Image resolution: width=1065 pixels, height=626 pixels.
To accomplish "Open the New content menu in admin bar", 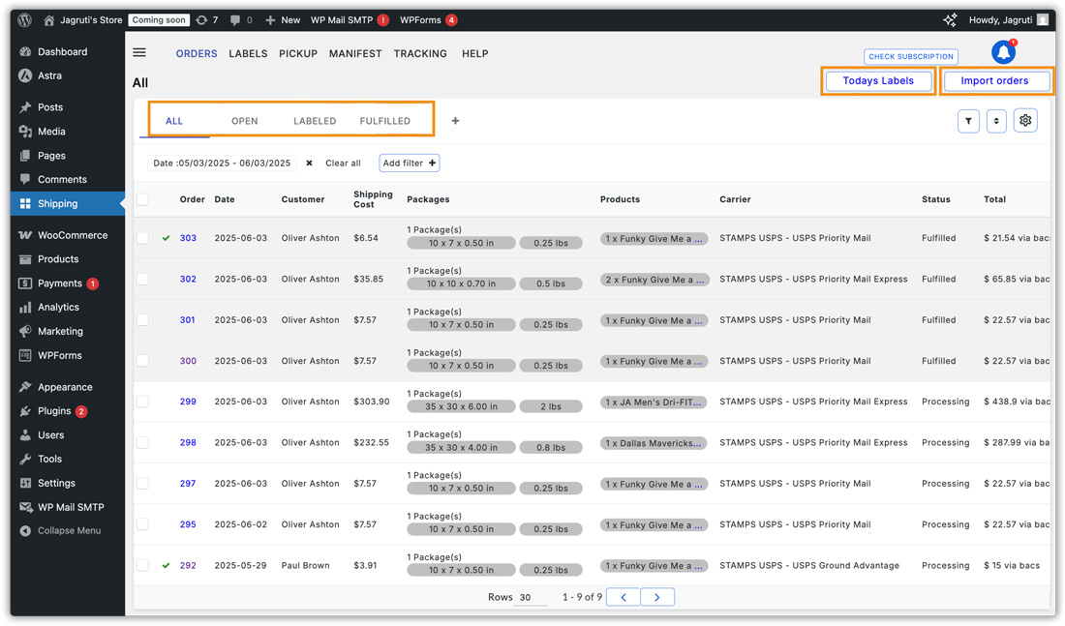I will tap(283, 19).
